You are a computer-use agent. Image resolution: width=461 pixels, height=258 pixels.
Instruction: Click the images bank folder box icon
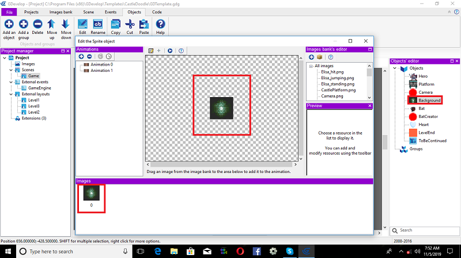320,57
